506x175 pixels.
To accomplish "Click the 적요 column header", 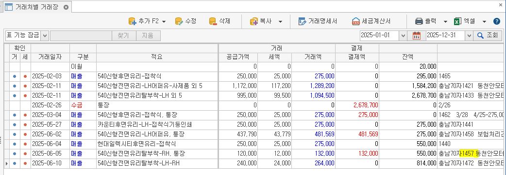I will [x=157, y=57].
